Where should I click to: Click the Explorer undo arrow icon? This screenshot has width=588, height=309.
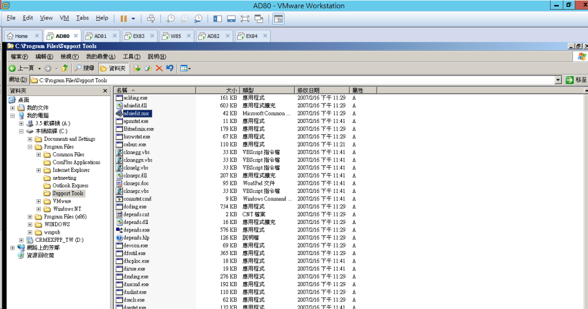click(x=170, y=68)
